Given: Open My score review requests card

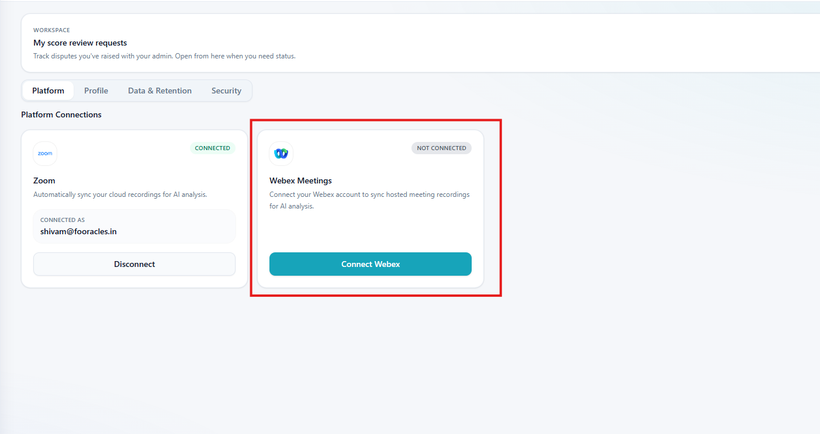Looking at the screenshot, I should click(421, 43).
